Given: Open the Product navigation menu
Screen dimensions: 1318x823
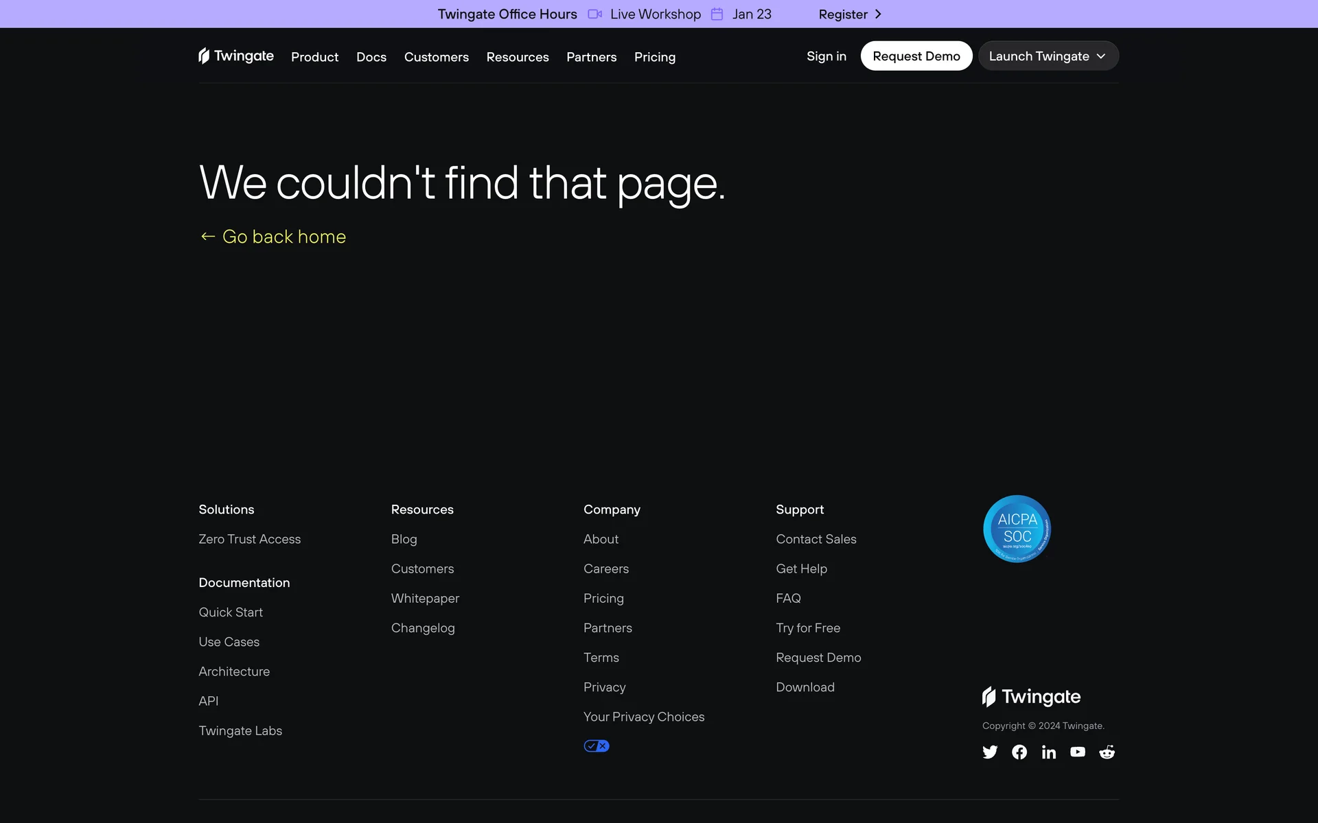Looking at the screenshot, I should pyautogui.click(x=314, y=57).
